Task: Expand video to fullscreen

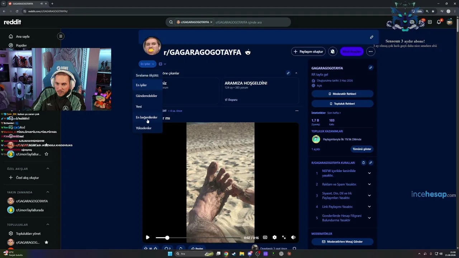Action: point(284,238)
